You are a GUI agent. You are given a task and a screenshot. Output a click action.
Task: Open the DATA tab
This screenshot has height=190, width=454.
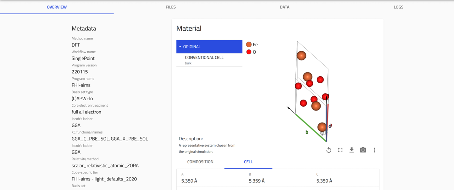click(x=284, y=7)
